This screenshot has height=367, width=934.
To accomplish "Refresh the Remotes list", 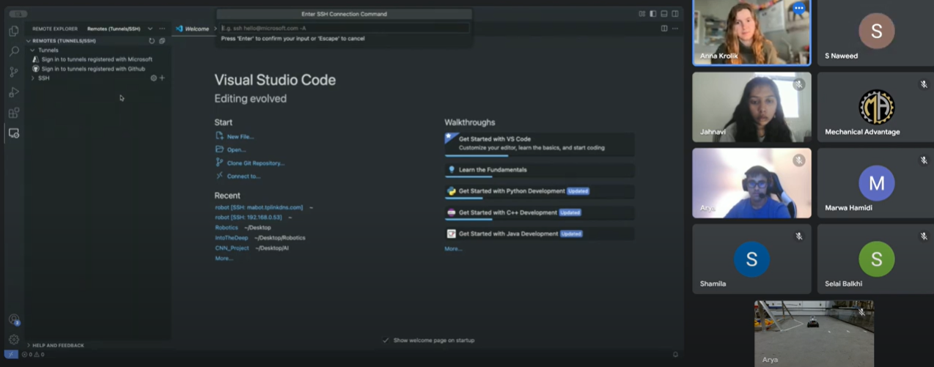I will pyautogui.click(x=152, y=41).
